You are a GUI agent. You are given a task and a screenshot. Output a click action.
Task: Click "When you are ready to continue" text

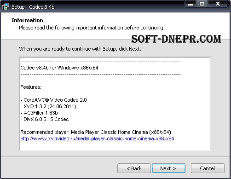coord(80,49)
